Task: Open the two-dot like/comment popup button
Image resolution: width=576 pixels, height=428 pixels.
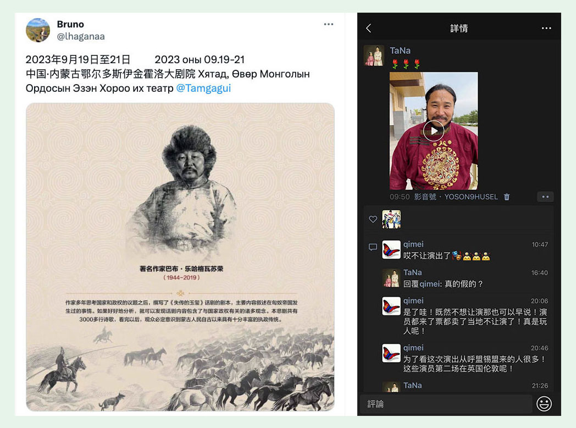Action: point(545,197)
